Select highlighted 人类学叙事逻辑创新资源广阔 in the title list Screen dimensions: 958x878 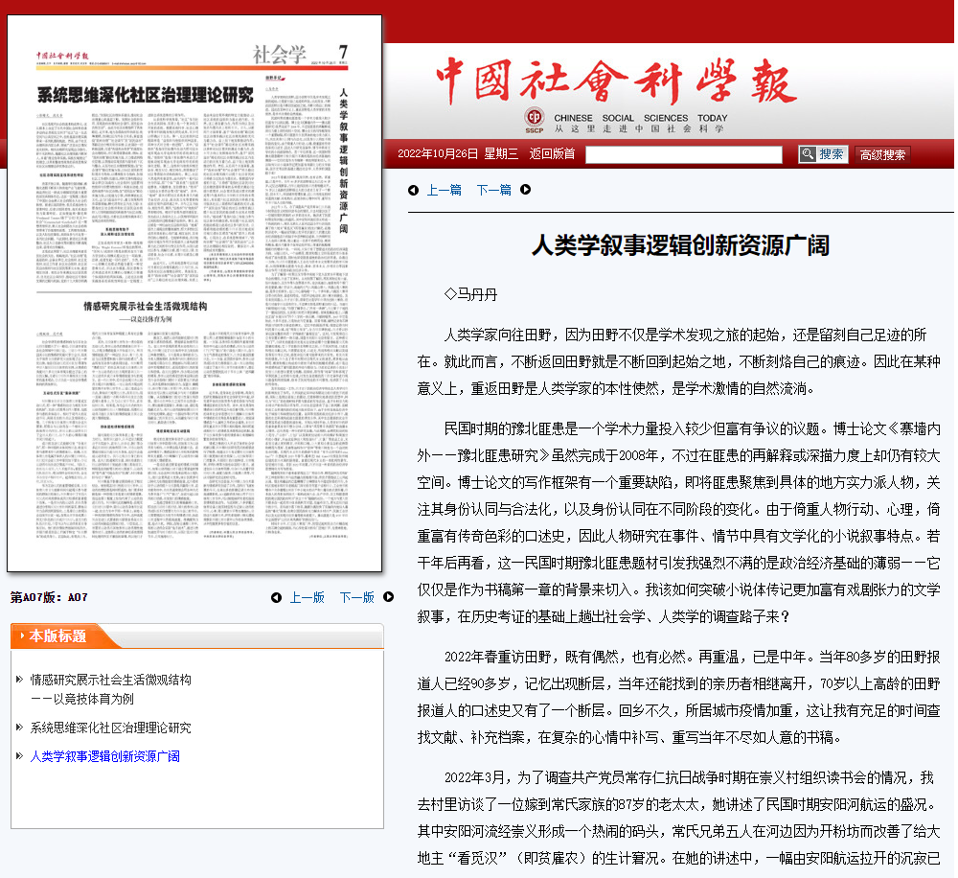click(104, 756)
